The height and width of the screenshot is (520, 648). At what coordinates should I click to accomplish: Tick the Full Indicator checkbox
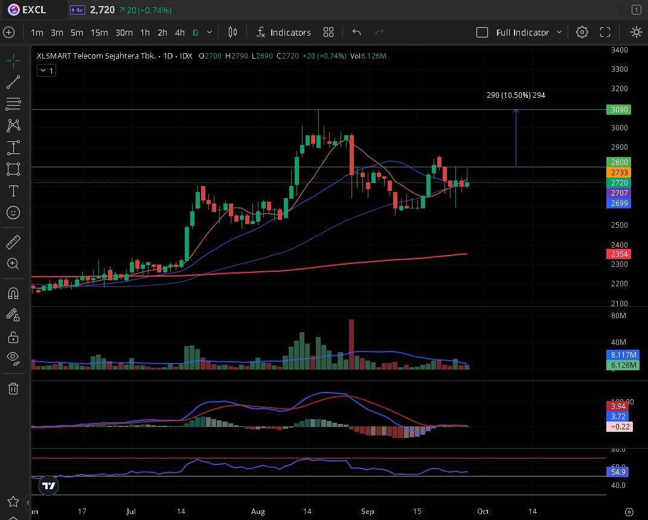(483, 32)
